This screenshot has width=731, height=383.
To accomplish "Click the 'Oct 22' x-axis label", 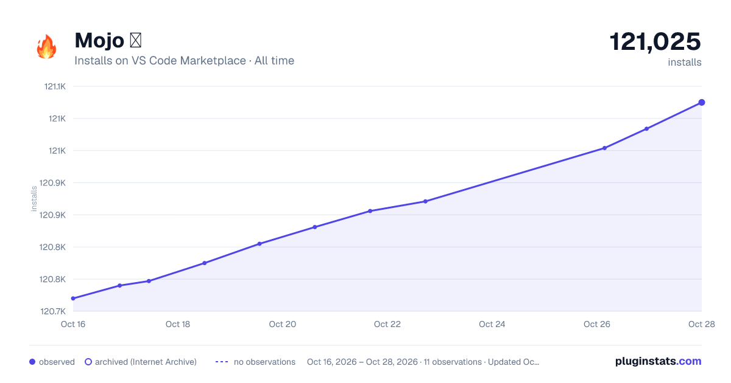I will [387, 324].
